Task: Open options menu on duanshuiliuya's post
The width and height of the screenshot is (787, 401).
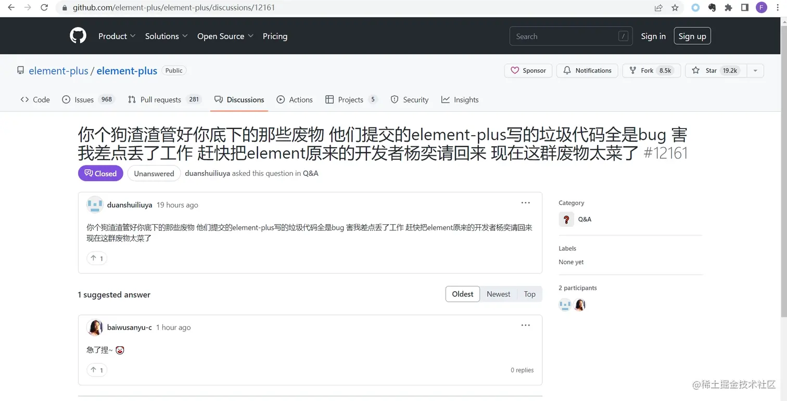Action: tap(526, 203)
